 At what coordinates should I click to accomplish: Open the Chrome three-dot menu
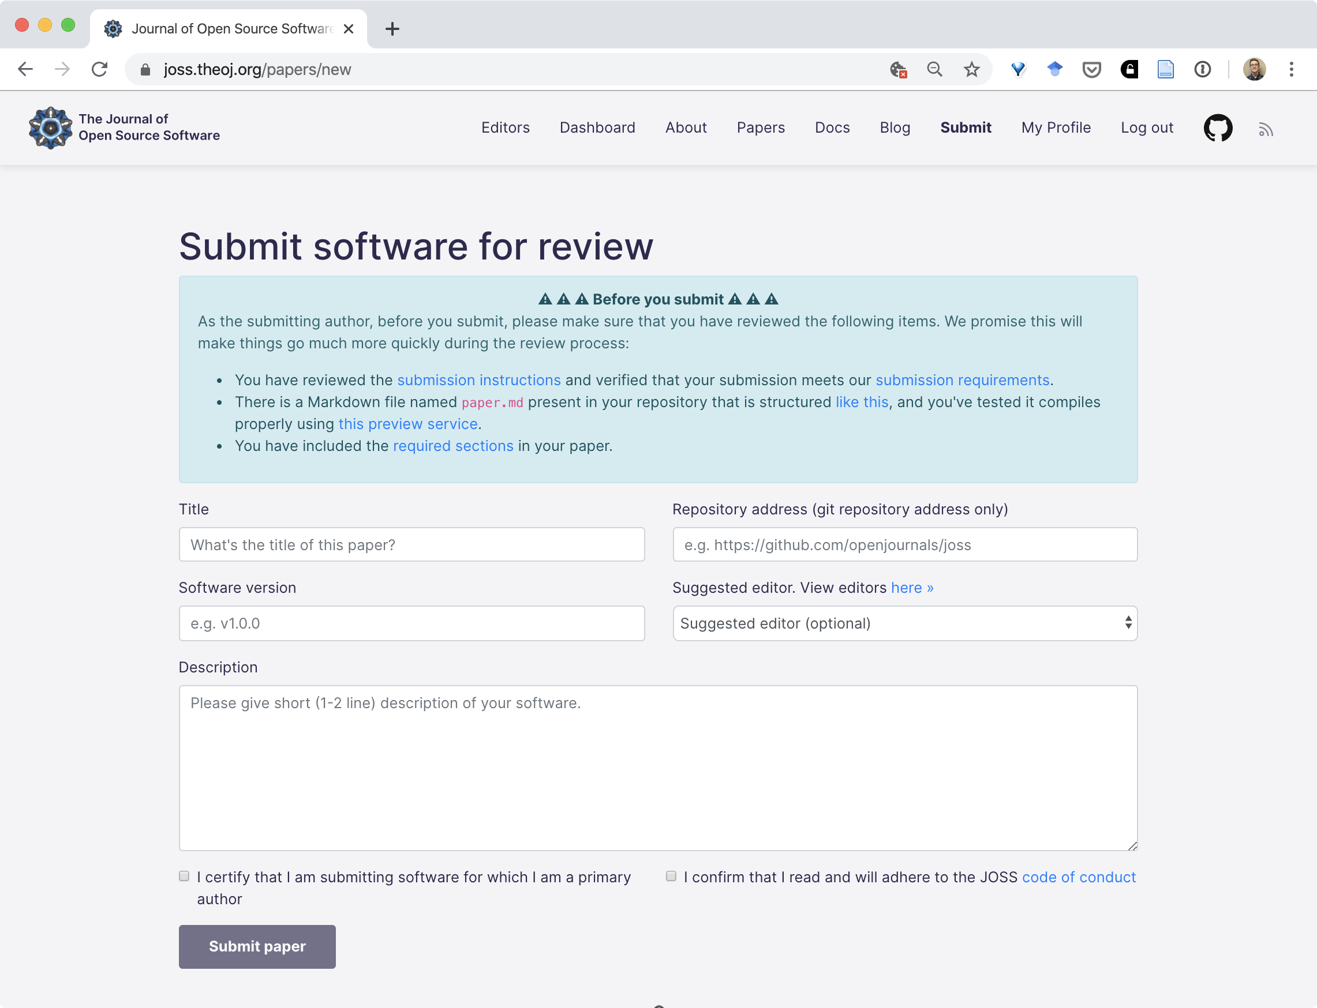1291,70
